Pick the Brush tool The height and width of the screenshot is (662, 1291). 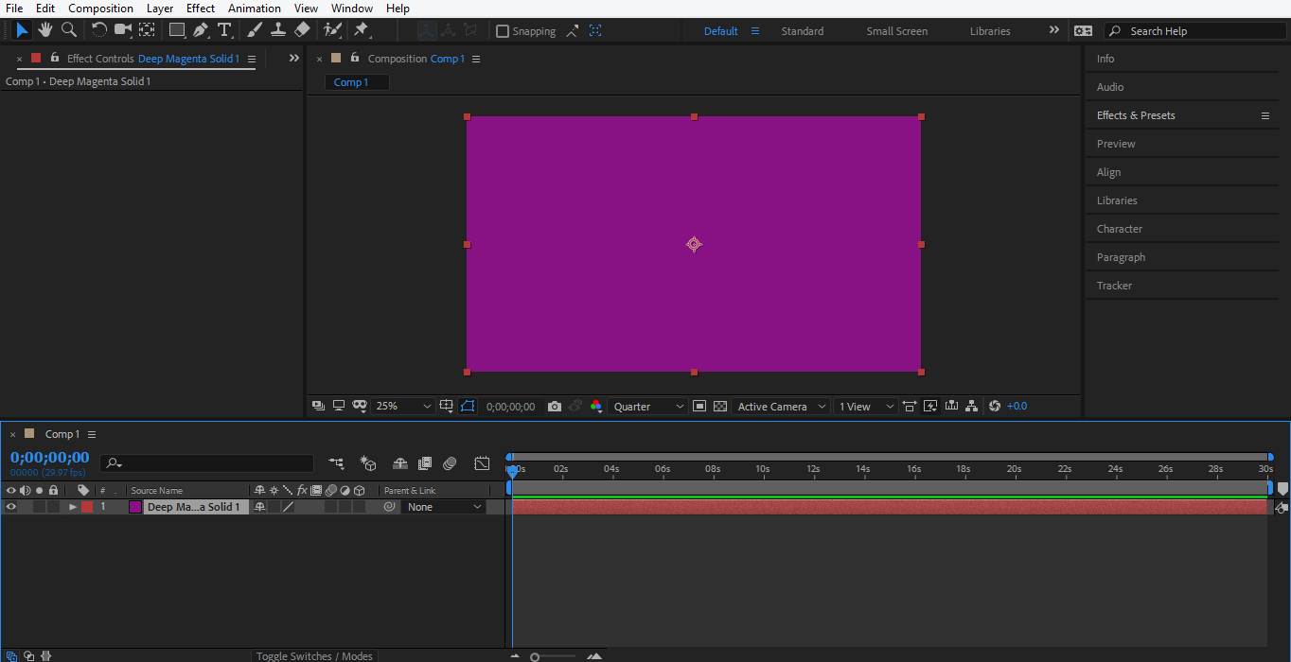(x=255, y=30)
